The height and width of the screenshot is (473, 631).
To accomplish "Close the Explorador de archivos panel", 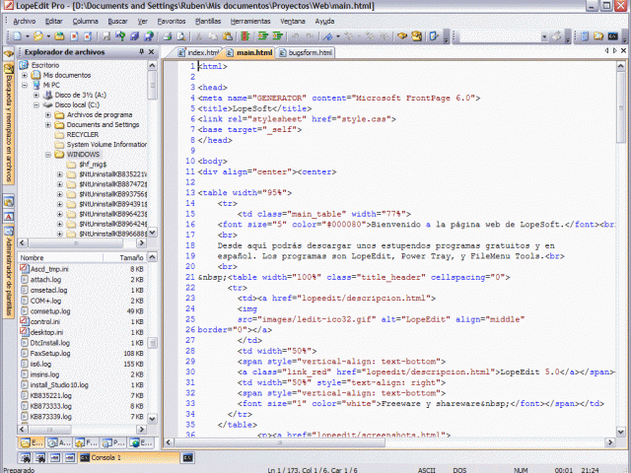I will (x=151, y=52).
